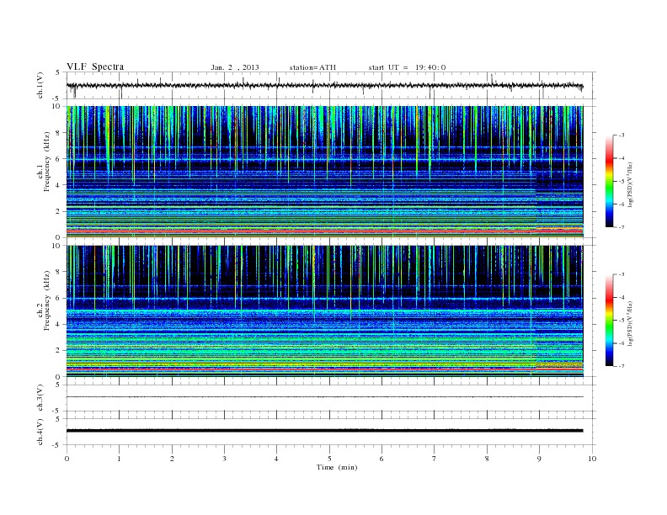Viewport: 667px width, 515px height.
Task: Click the 'station=ATH' label
Action: coord(312,67)
